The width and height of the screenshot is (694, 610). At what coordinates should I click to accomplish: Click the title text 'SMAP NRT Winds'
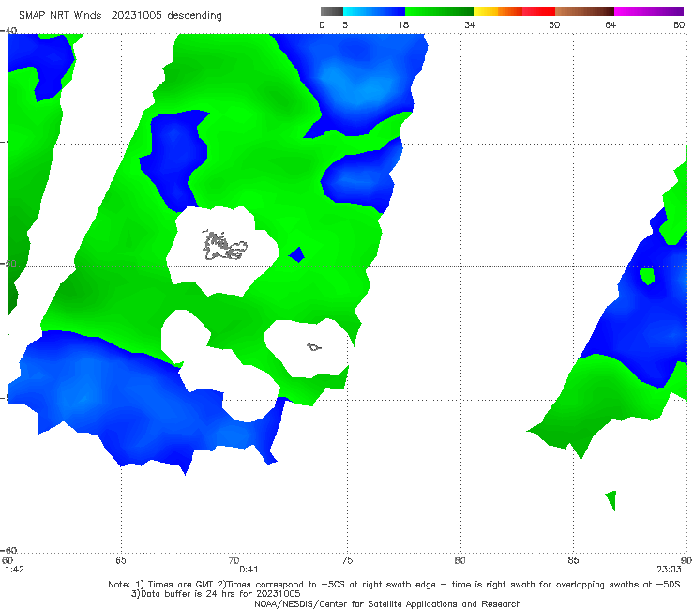60,16
